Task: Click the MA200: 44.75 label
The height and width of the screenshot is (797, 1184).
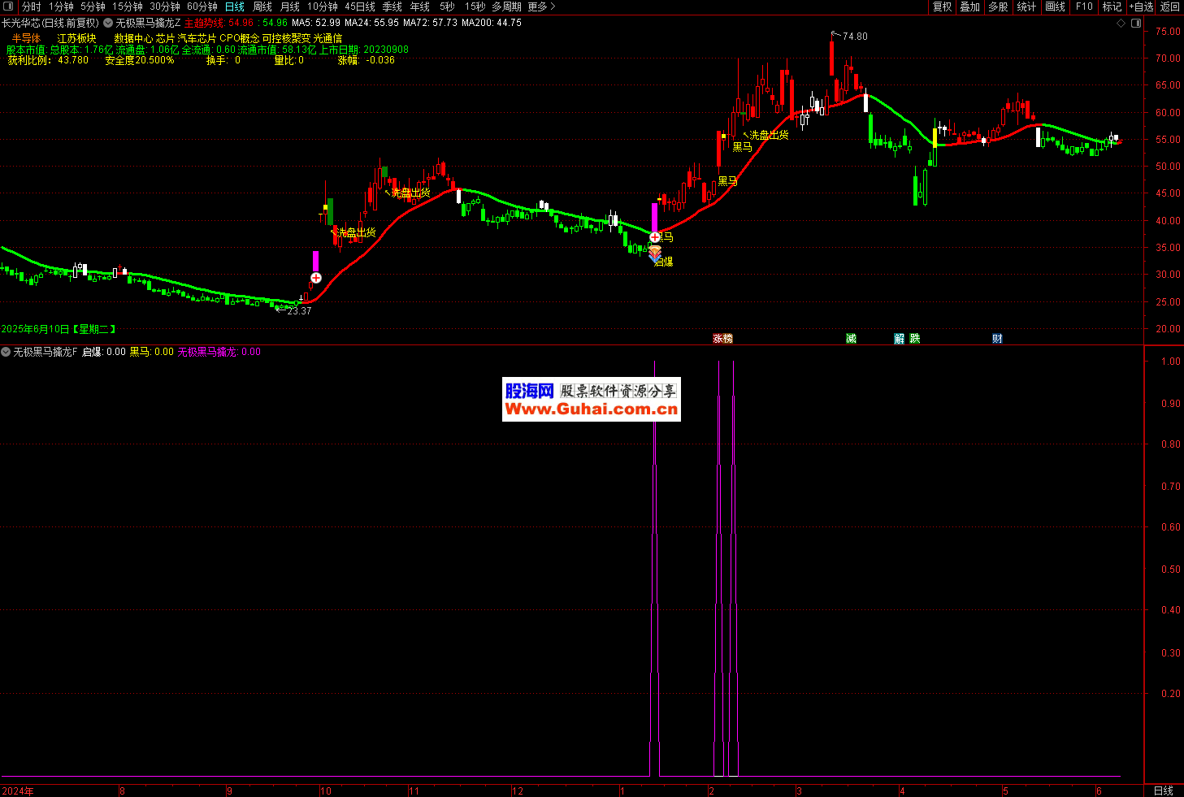Action: point(492,23)
